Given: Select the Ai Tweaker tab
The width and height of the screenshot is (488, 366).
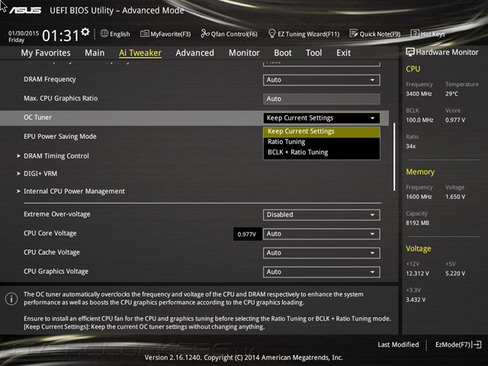Looking at the screenshot, I should (140, 53).
